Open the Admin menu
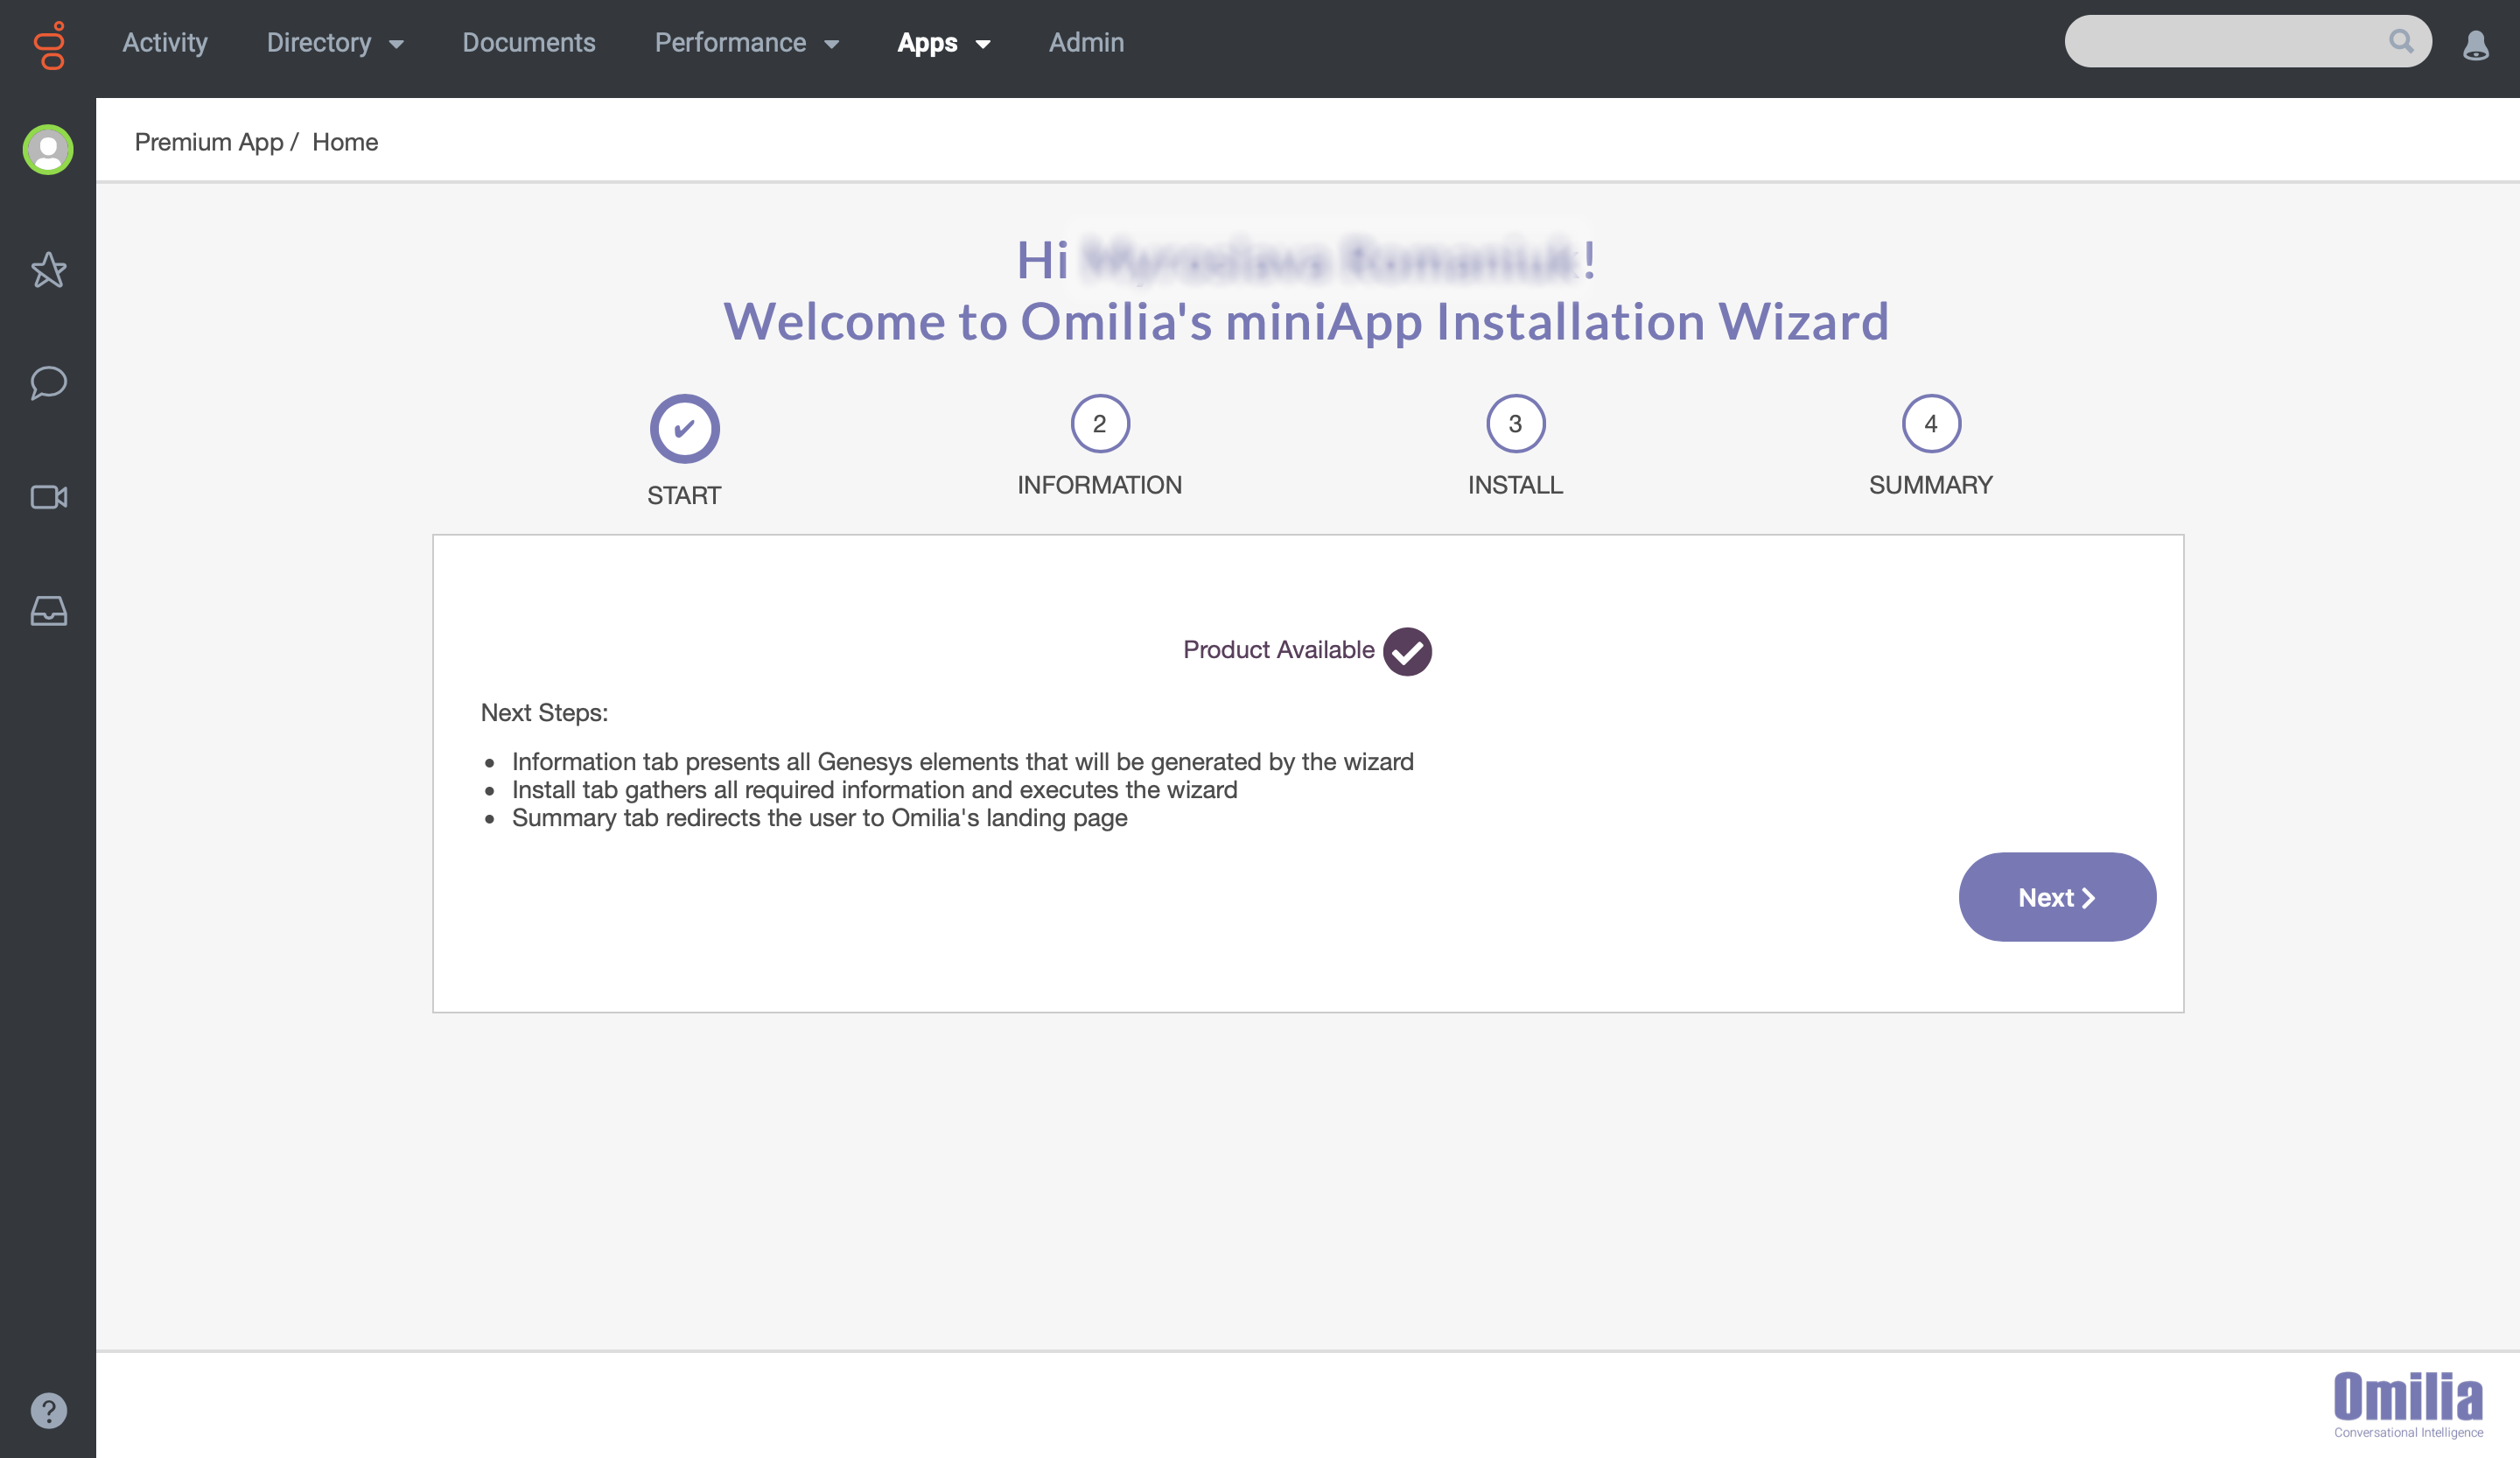The image size is (2520, 1458). point(1086,43)
